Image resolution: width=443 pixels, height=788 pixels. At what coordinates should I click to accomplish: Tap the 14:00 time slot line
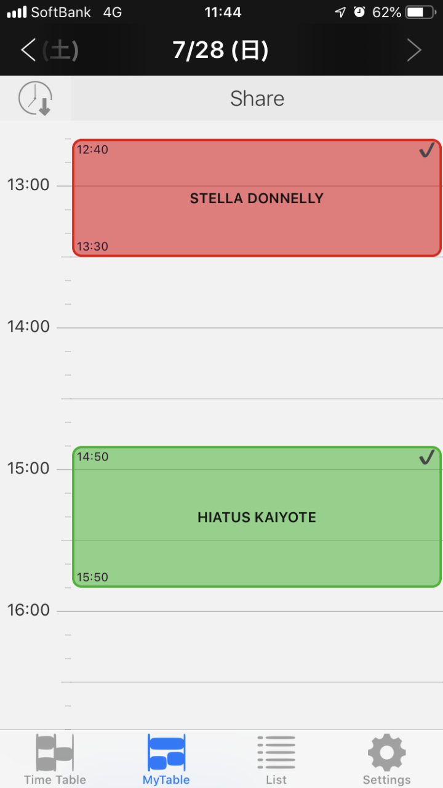pos(250,328)
